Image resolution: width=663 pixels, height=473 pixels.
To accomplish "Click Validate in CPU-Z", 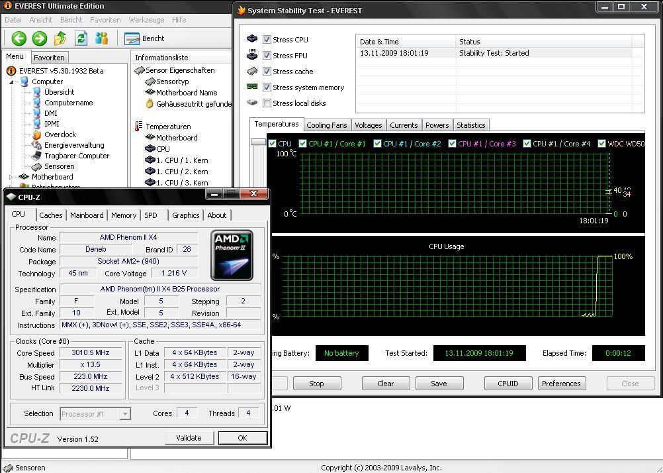I will pos(189,438).
